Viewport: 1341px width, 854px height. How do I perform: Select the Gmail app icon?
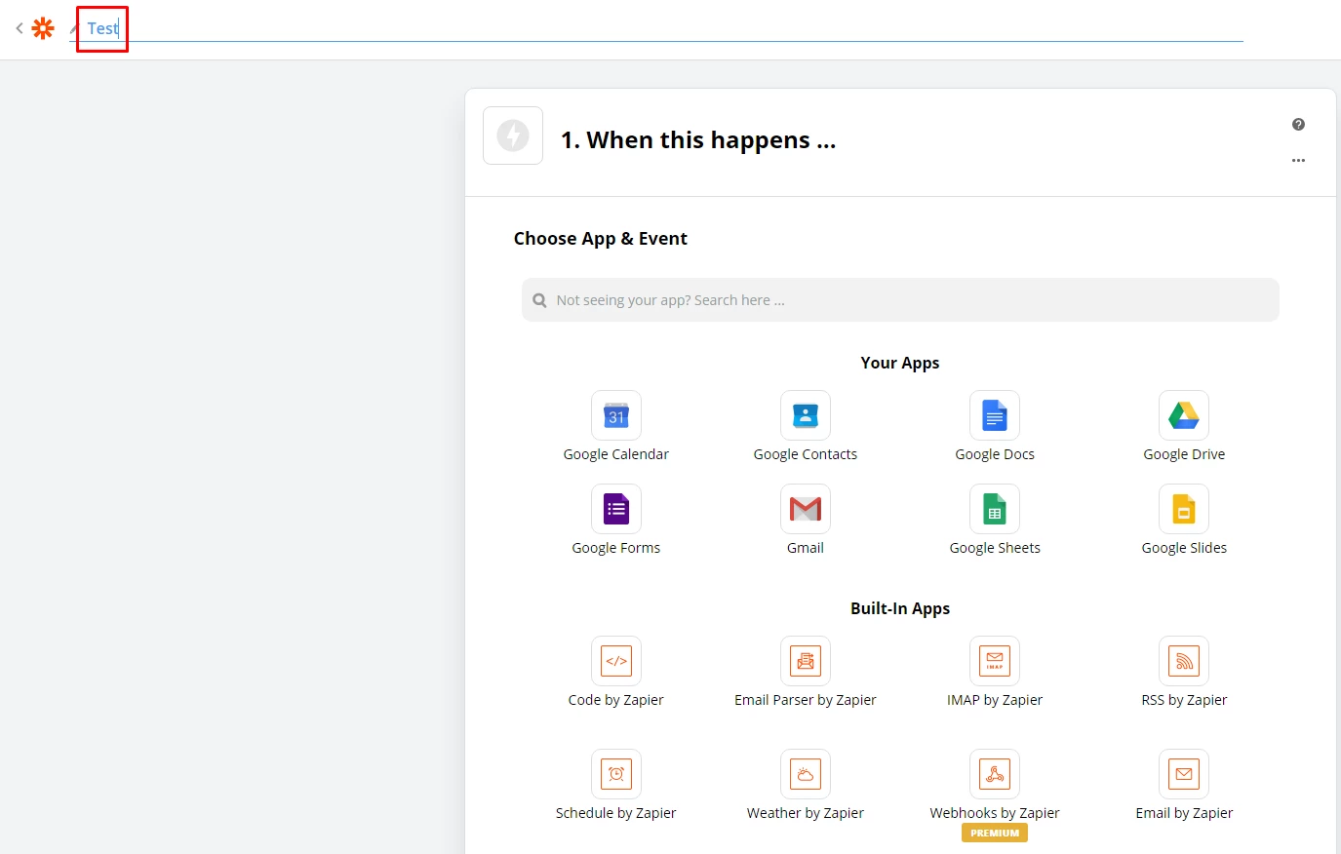806,509
